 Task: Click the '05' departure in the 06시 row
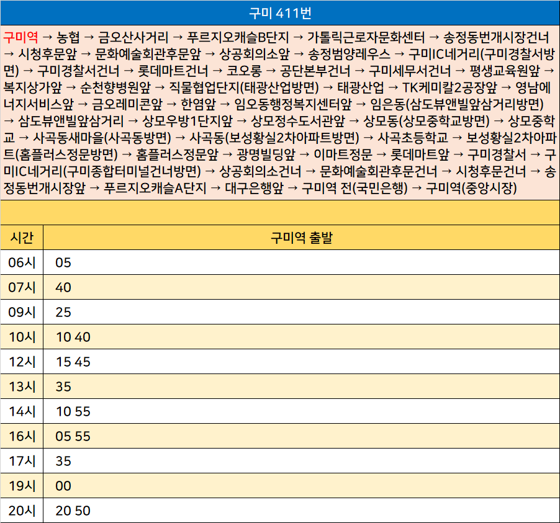[x=63, y=262]
